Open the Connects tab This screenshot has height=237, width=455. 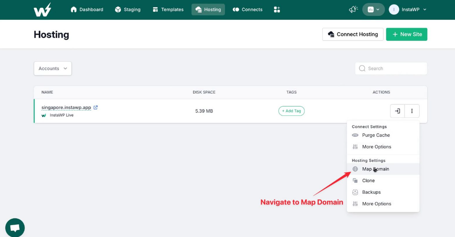(x=247, y=9)
